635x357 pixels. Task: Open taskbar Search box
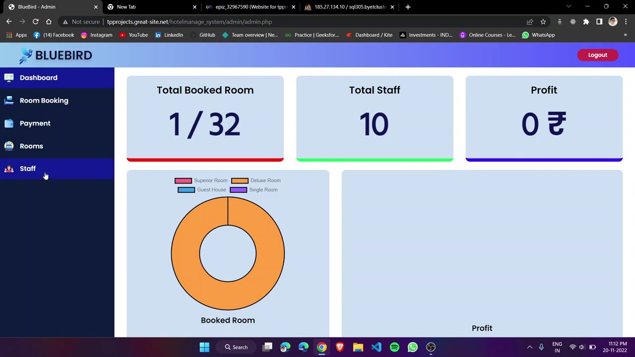236,347
